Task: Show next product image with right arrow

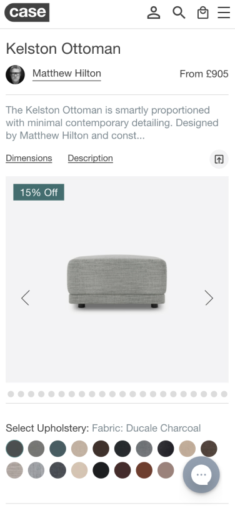Action: click(x=209, y=297)
